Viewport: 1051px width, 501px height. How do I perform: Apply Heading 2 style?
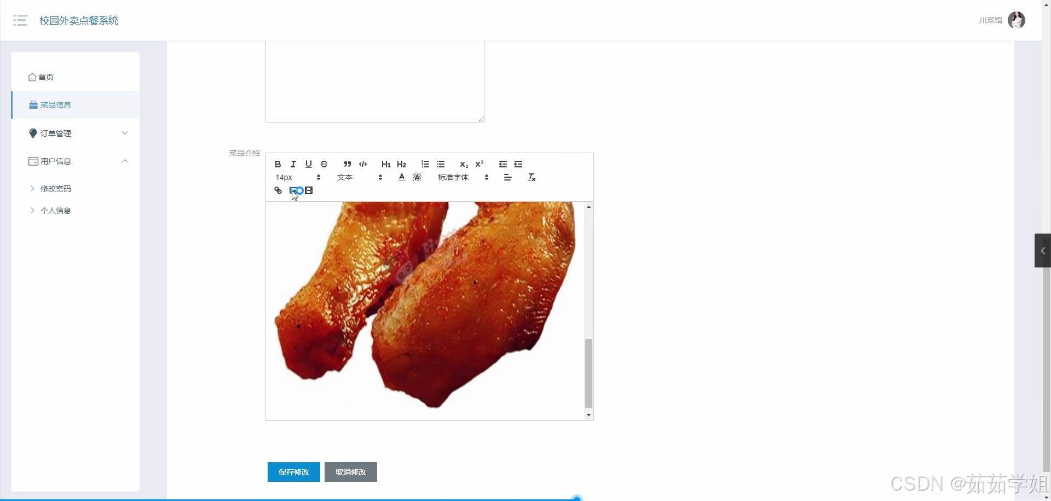coord(402,164)
